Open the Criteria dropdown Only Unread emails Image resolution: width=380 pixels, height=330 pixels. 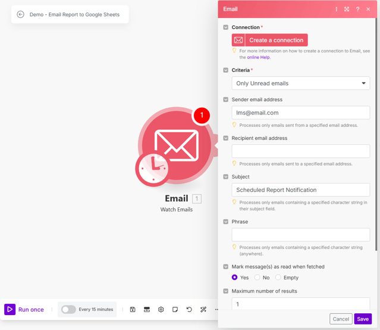pyautogui.click(x=301, y=83)
